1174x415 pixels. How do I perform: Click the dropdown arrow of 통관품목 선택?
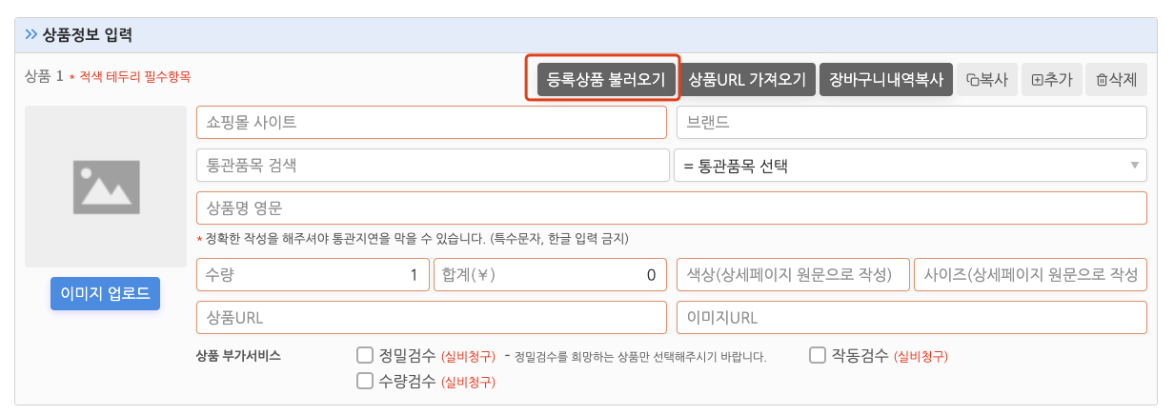[1134, 165]
